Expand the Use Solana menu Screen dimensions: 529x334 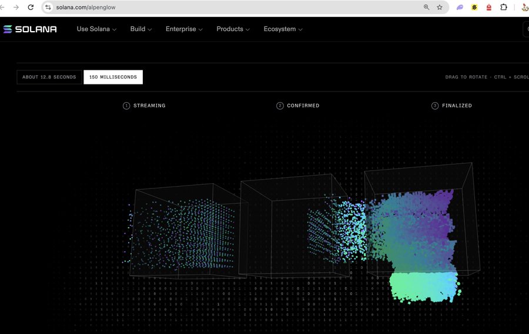click(x=96, y=29)
